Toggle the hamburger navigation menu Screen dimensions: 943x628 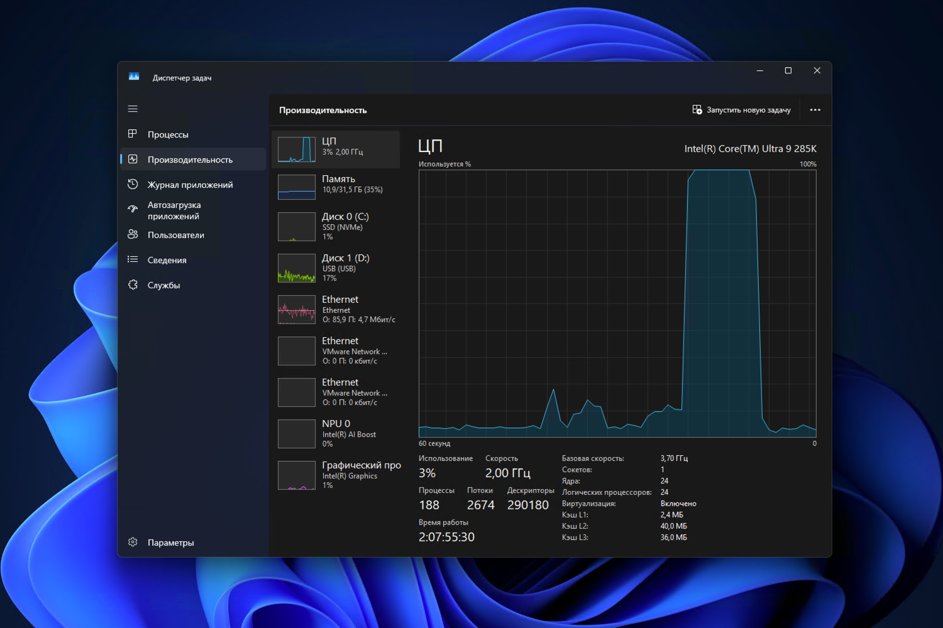133,109
